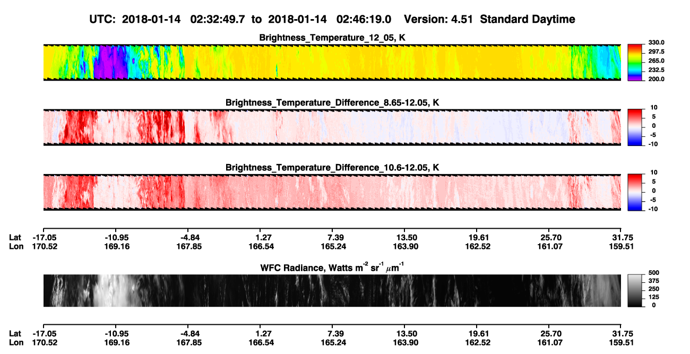Click latitude '19.61' below the WFC Radiance panel
The height and width of the screenshot is (354, 690).
pyautogui.click(x=478, y=333)
